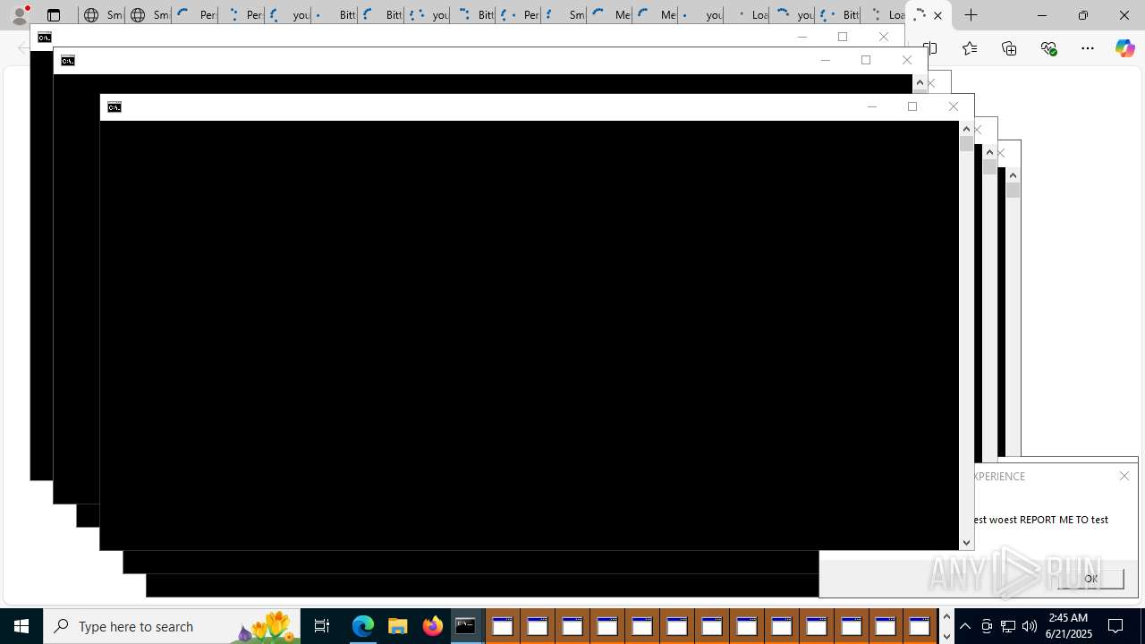Maximize the middle console window
The width and height of the screenshot is (1145, 644).
pos(865,60)
